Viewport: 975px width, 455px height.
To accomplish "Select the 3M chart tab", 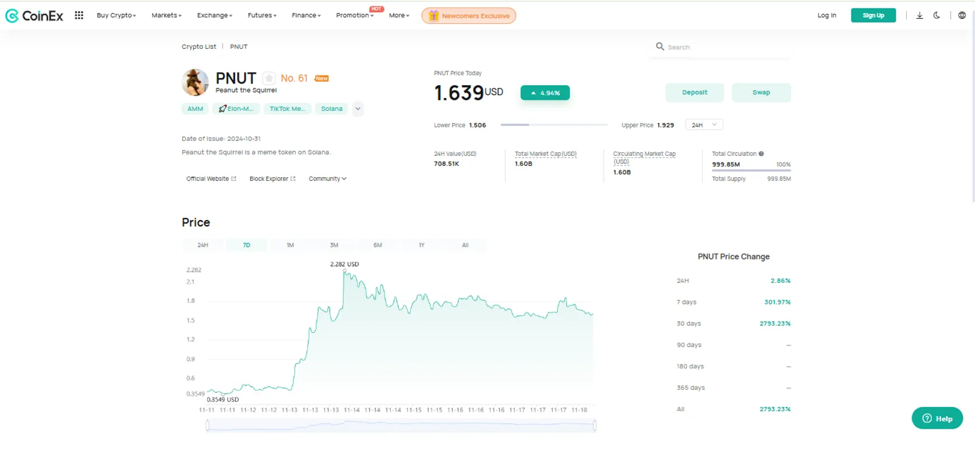I will 334,245.
